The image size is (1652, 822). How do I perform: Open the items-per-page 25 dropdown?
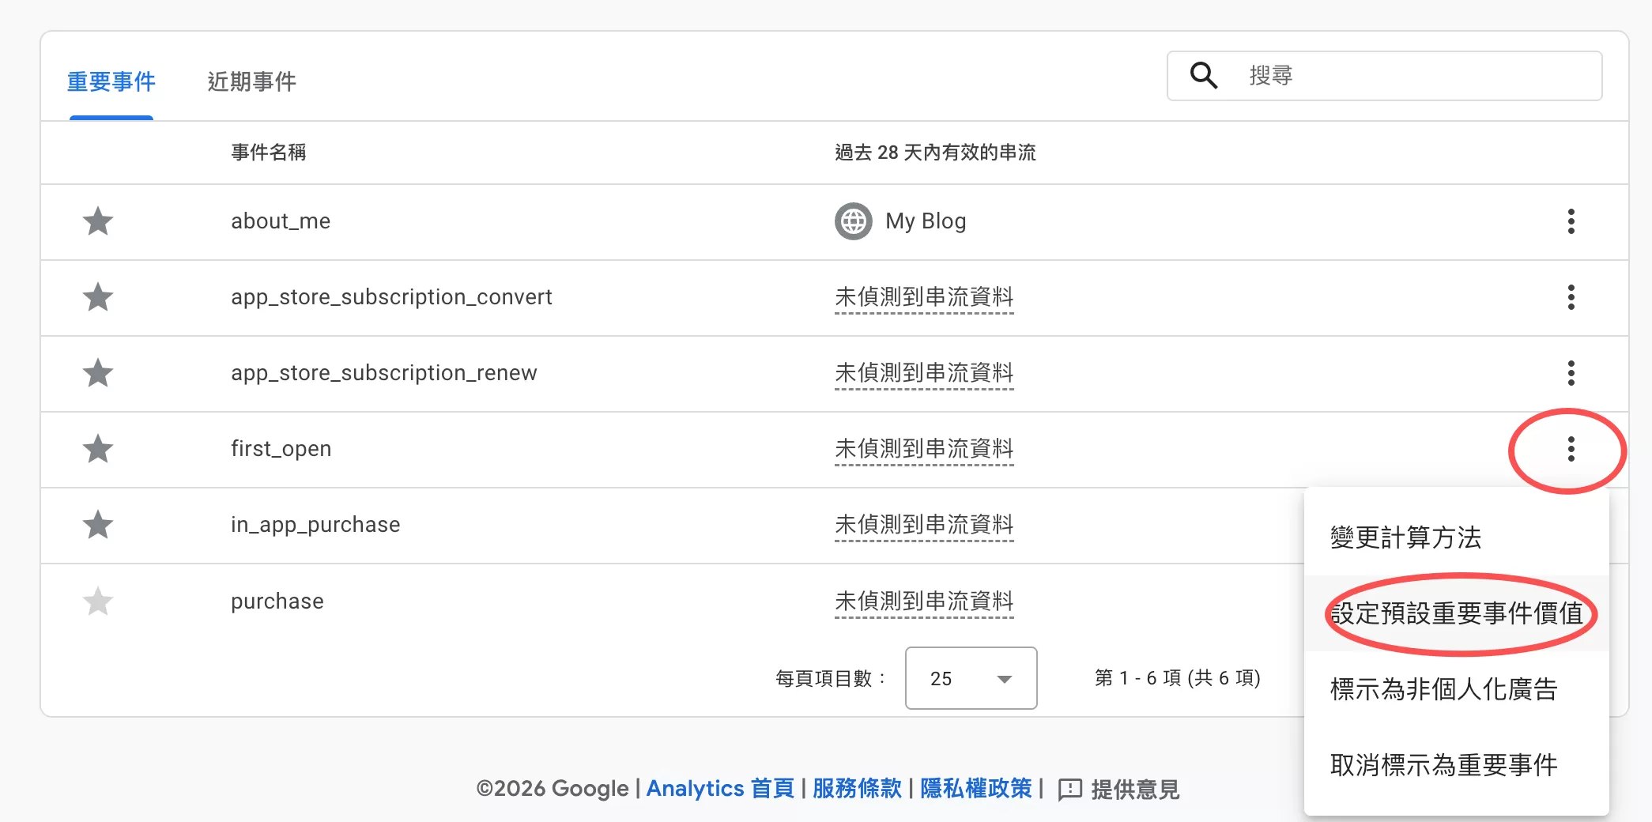pos(971,678)
